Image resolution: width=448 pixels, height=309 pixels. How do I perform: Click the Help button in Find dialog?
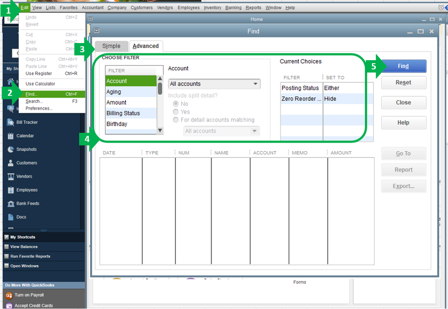[404, 122]
